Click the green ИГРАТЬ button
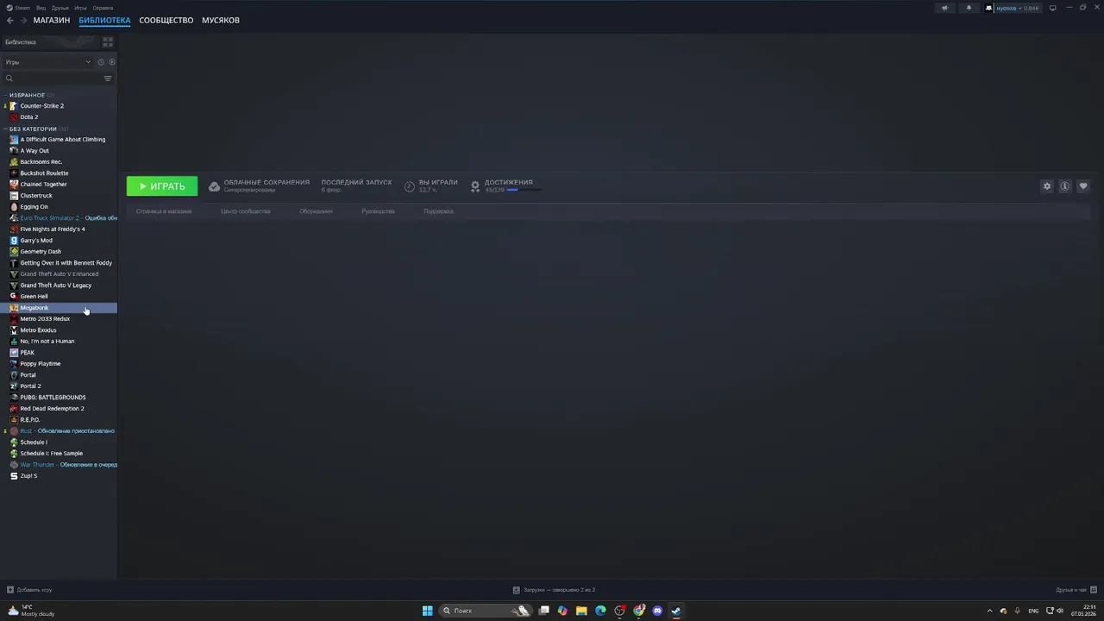 click(x=162, y=186)
